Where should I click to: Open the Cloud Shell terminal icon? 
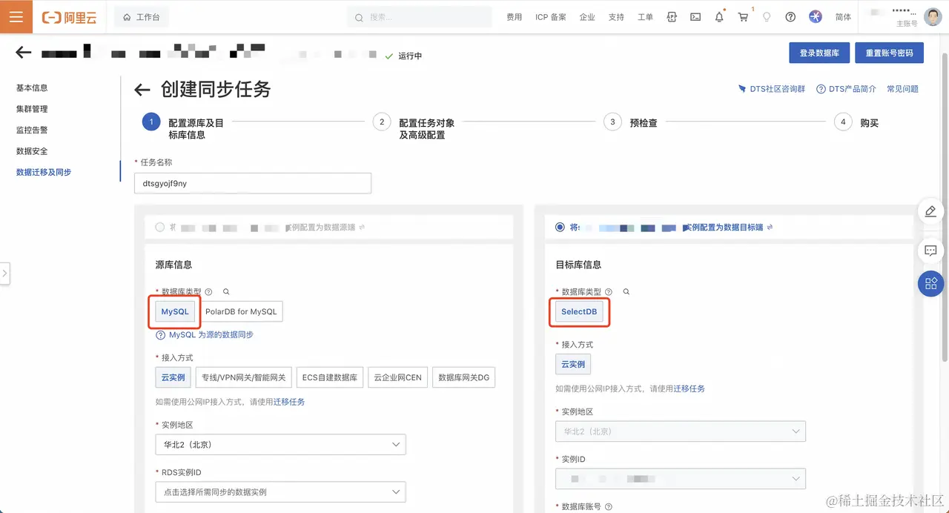tap(695, 17)
